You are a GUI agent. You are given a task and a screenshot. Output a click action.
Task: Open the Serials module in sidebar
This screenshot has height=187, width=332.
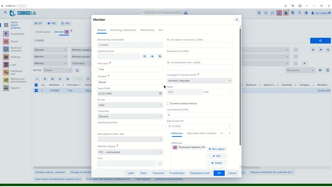point(14,42)
